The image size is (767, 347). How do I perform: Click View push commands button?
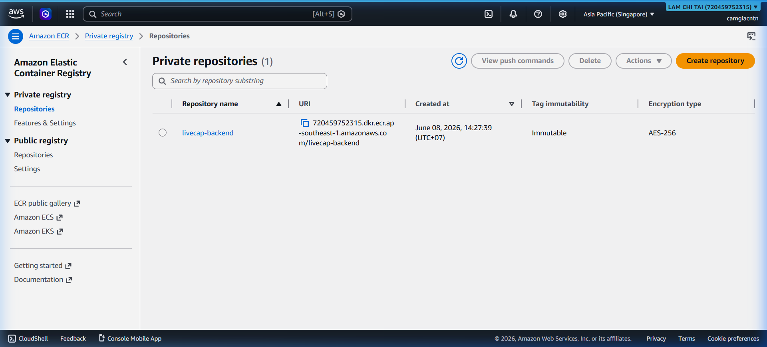tap(517, 61)
